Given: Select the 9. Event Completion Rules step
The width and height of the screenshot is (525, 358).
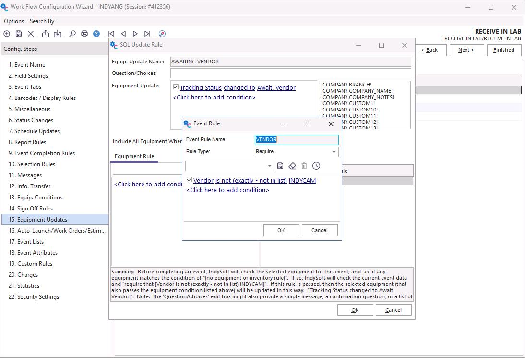Looking at the screenshot, I should point(41,153).
